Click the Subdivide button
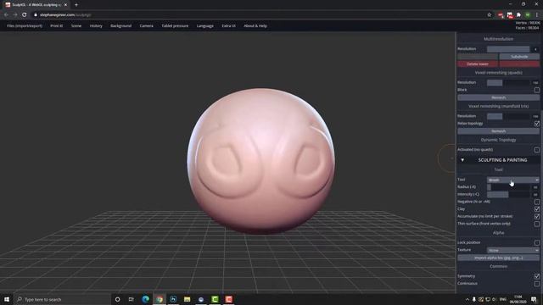This screenshot has width=543, height=305. [x=519, y=57]
